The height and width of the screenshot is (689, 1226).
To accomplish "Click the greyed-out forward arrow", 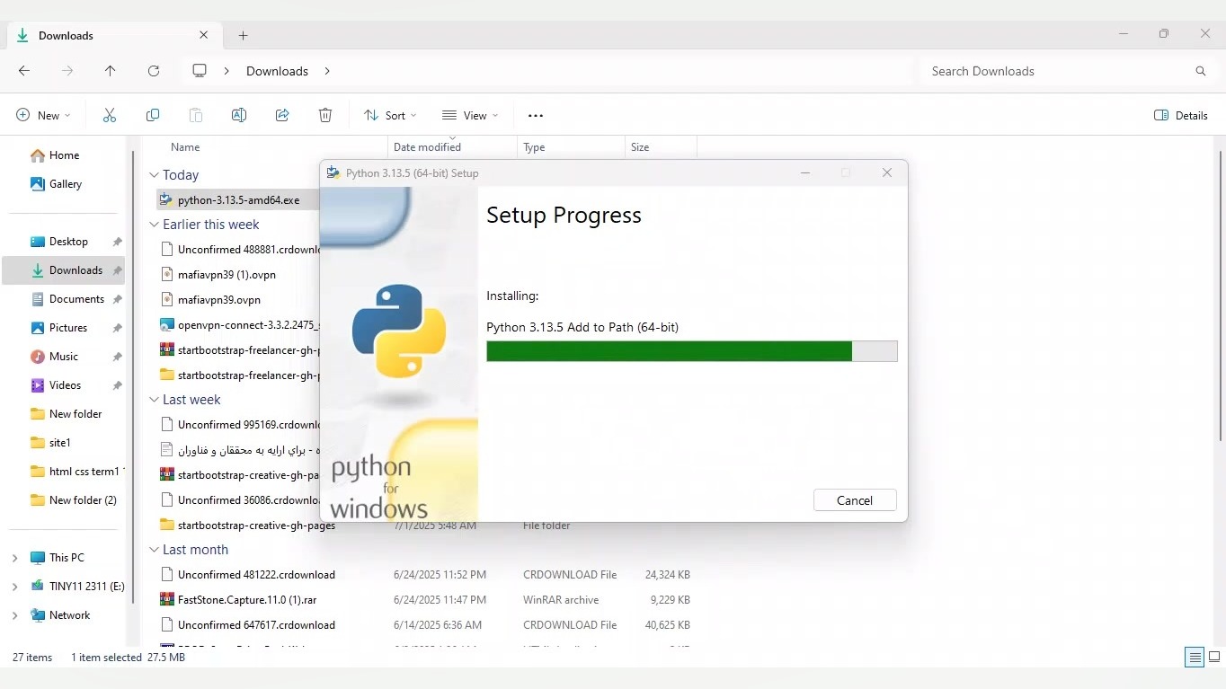I will (67, 71).
